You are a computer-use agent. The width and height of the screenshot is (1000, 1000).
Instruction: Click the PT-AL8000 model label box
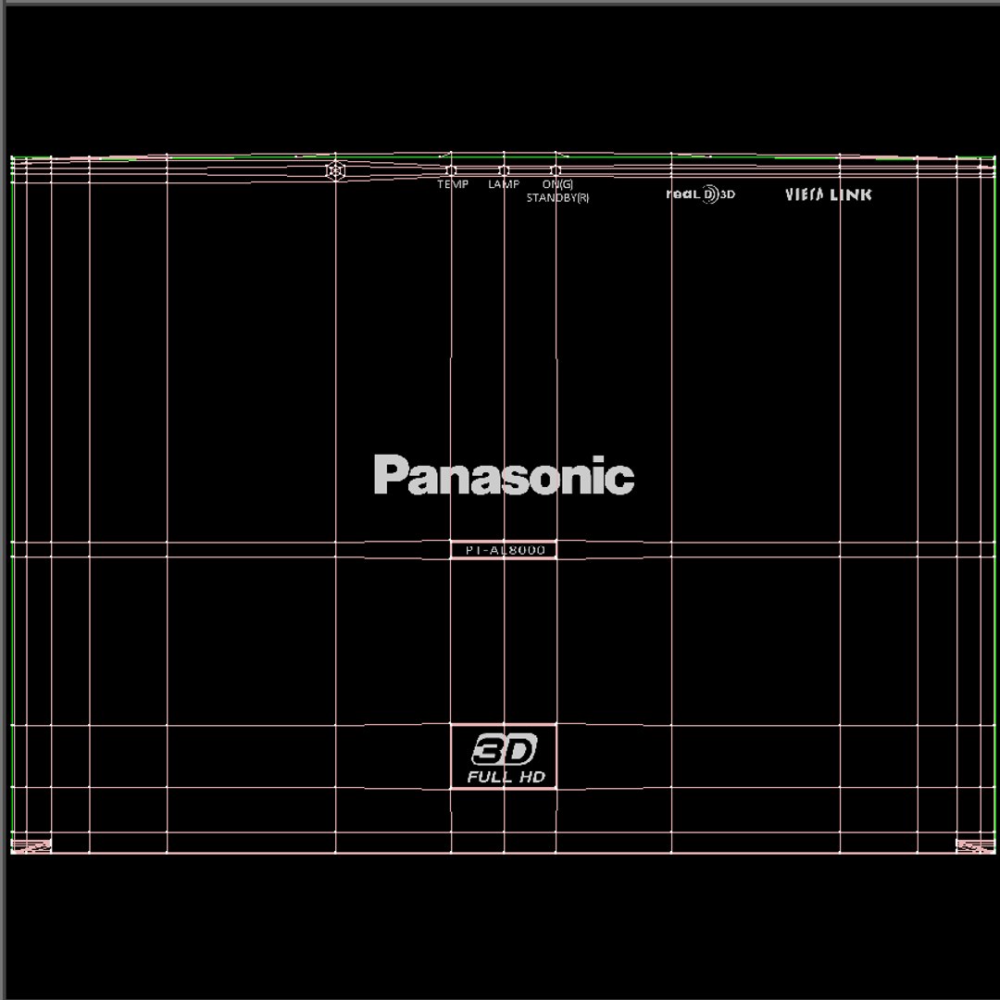(x=504, y=550)
